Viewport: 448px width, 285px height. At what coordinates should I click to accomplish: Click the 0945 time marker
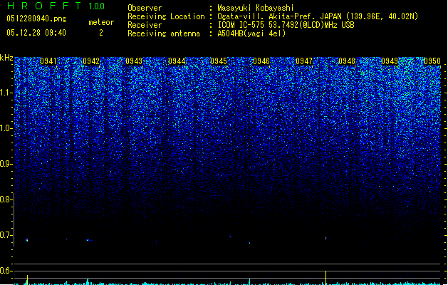tap(219, 61)
